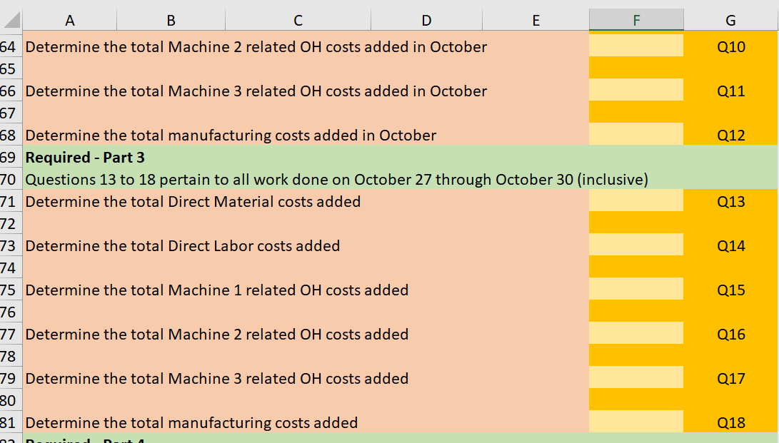Select column A header
This screenshot has width=779, height=443.
(x=69, y=19)
